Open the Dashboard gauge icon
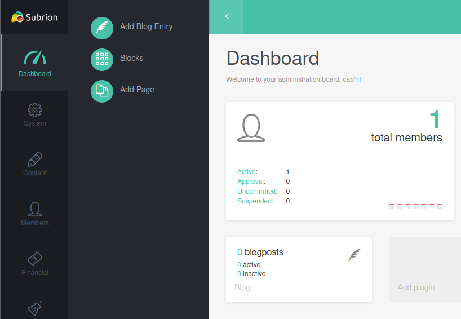The image size is (461, 319). [34, 57]
